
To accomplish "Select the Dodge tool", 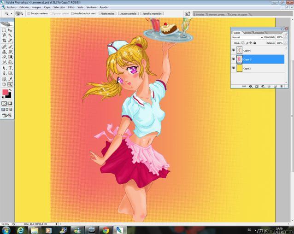I will [10, 62].
